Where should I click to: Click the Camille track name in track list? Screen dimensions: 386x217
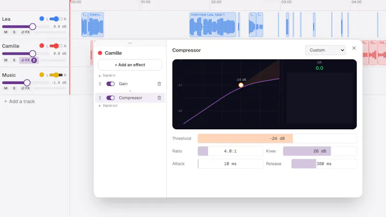click(x=11, y=46)
